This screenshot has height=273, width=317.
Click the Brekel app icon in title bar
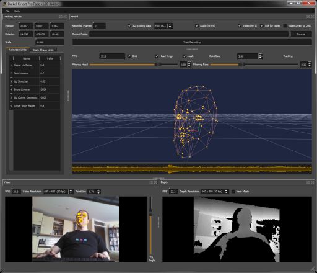click(4, 4)
